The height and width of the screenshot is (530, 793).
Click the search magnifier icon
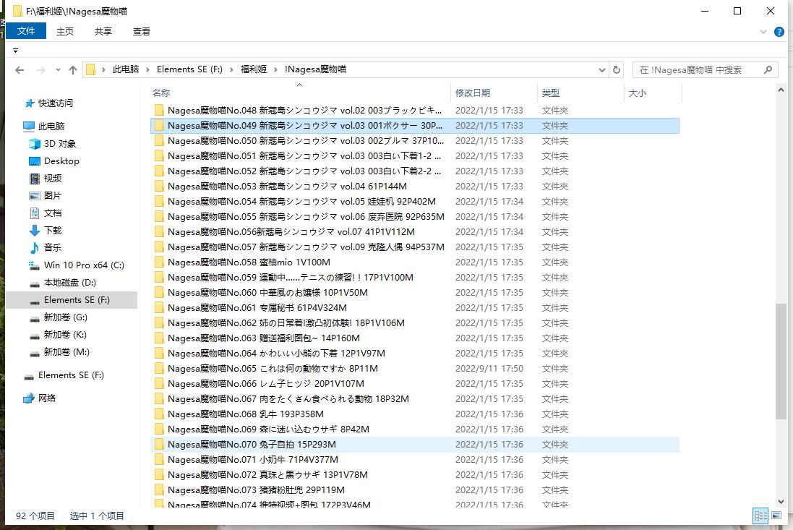(x=768, y=70)
